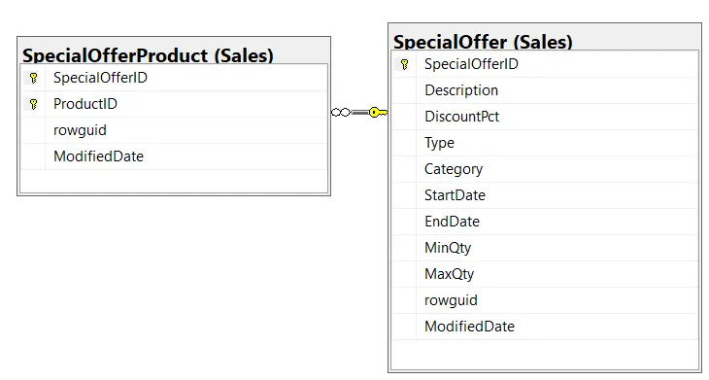The width and height of the screenshot is (709, 380).
Task: Click the Type column row
Action: (x=545, y=143)
